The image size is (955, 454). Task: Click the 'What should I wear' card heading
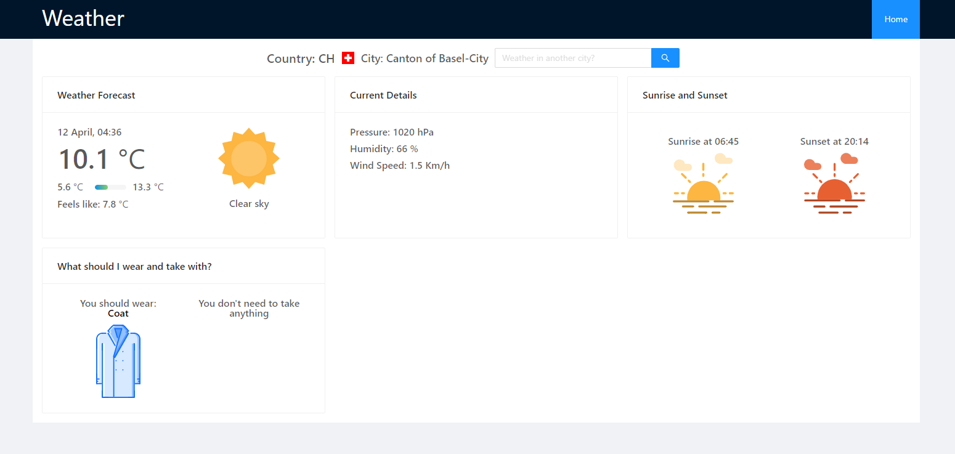pyautogui.click(x=134, y=266)
